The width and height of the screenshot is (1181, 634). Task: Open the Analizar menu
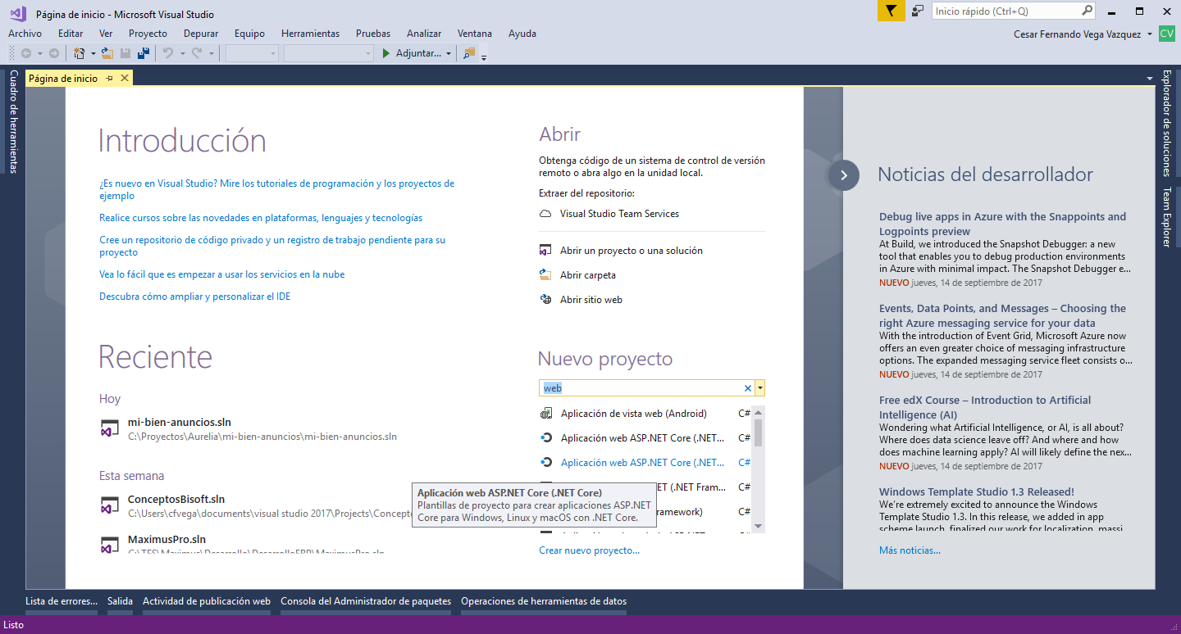424,34
